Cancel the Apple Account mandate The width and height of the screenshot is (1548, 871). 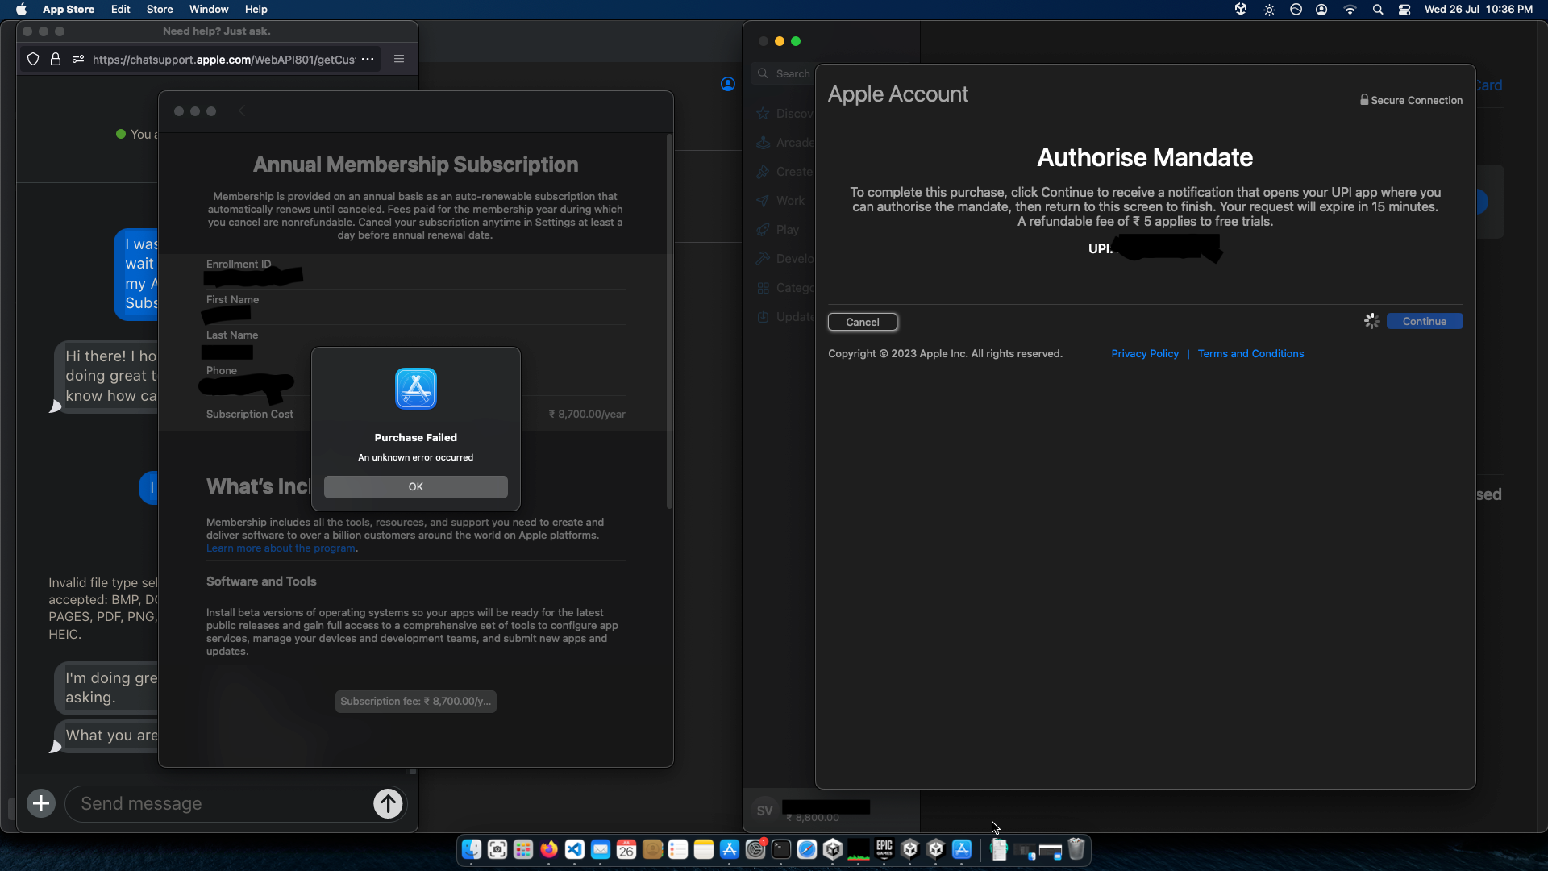[862, 322]
